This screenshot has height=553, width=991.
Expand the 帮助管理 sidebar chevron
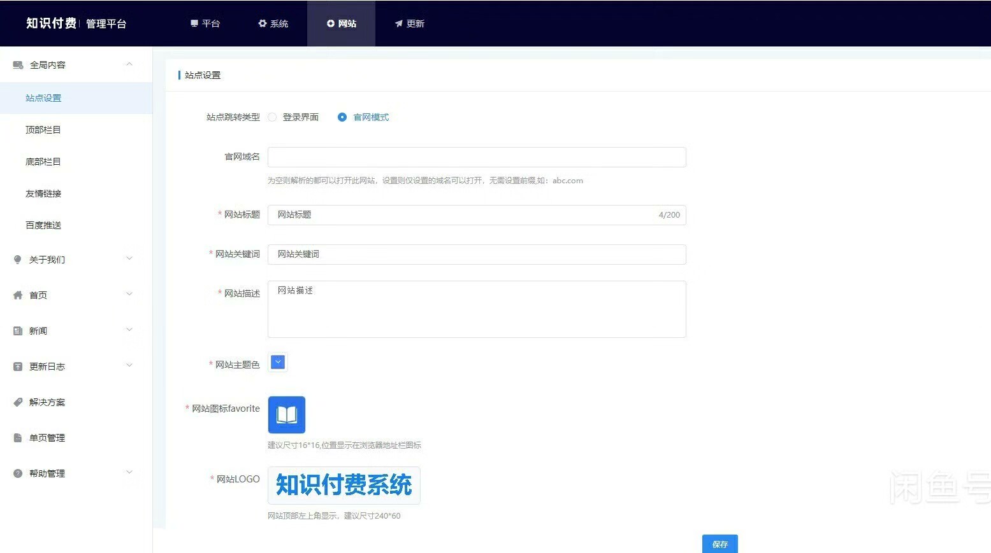(129, 473)
